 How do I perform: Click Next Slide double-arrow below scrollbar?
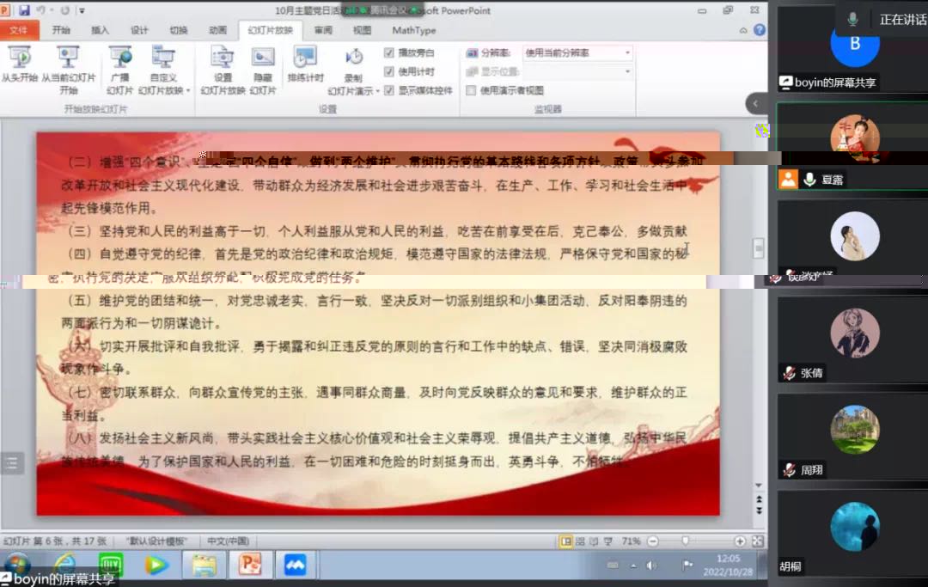tap(759, 511)
